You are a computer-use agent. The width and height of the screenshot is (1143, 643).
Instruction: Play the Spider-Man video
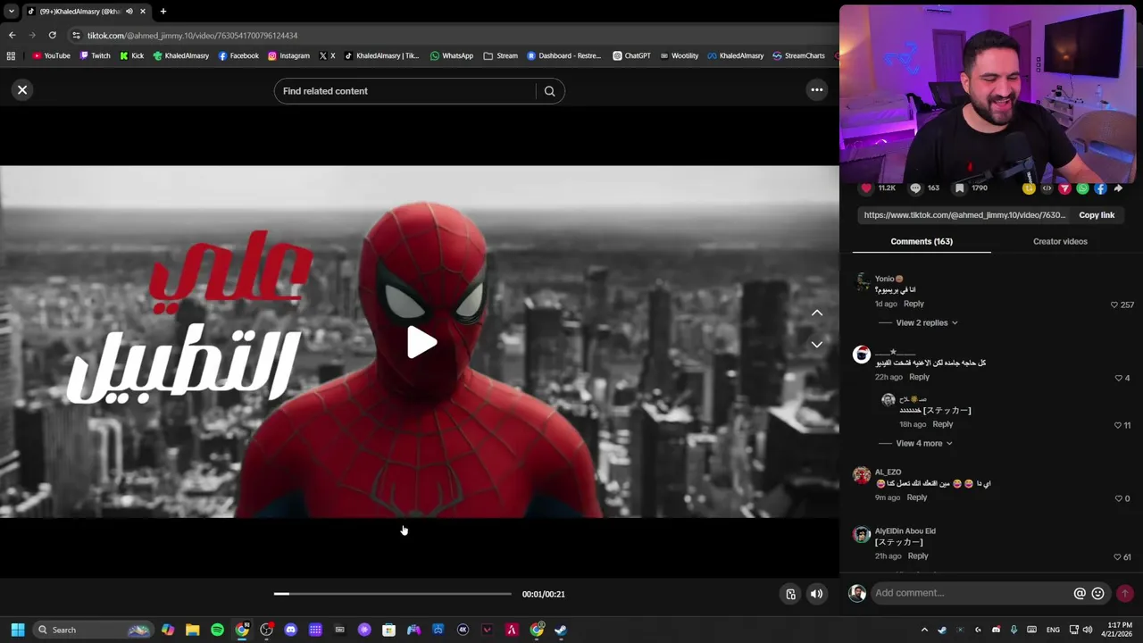421,342
